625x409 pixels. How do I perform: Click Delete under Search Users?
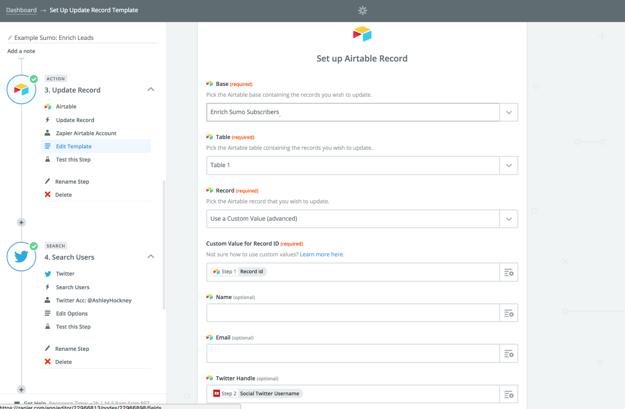(x=63, y=362)
